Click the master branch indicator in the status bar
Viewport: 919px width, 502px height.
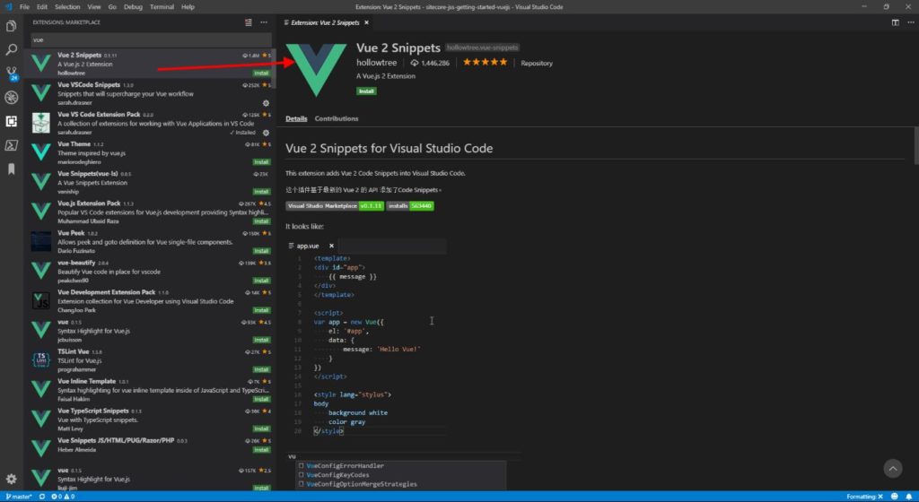(x=19, y=496)
